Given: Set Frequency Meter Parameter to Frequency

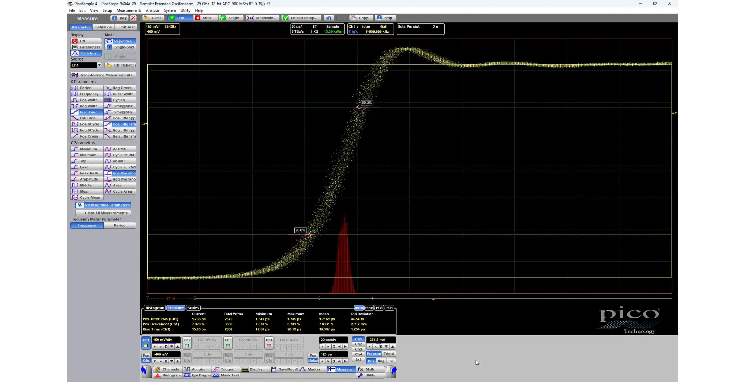Looking at the screenshot, I should coord(87,226).
